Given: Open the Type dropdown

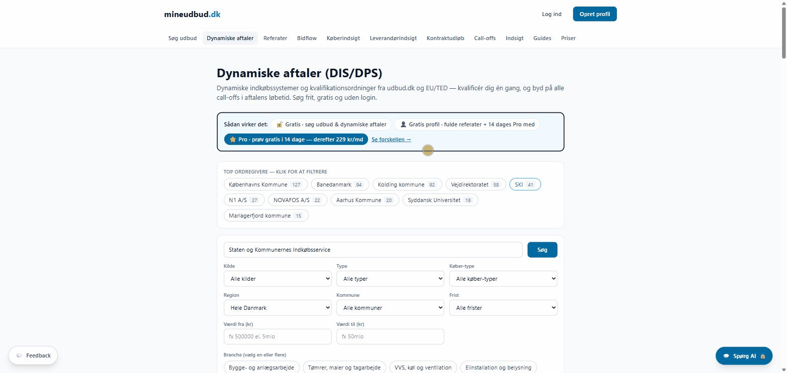Looking at the screenshot, I should click(x=390, y=279).
